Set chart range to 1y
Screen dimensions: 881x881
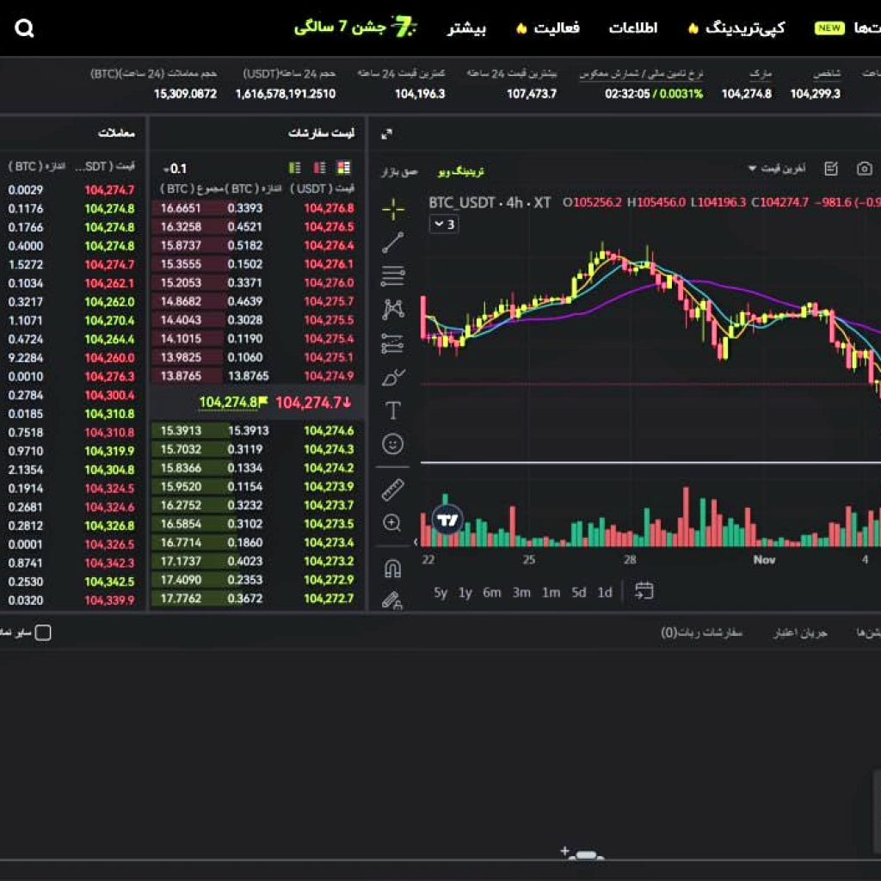pos(465,592)
